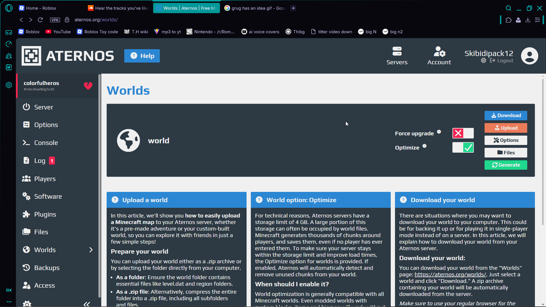Switch to the Home - Roblox tab
The width and height of the screenshot is (546, 307).
49,8
